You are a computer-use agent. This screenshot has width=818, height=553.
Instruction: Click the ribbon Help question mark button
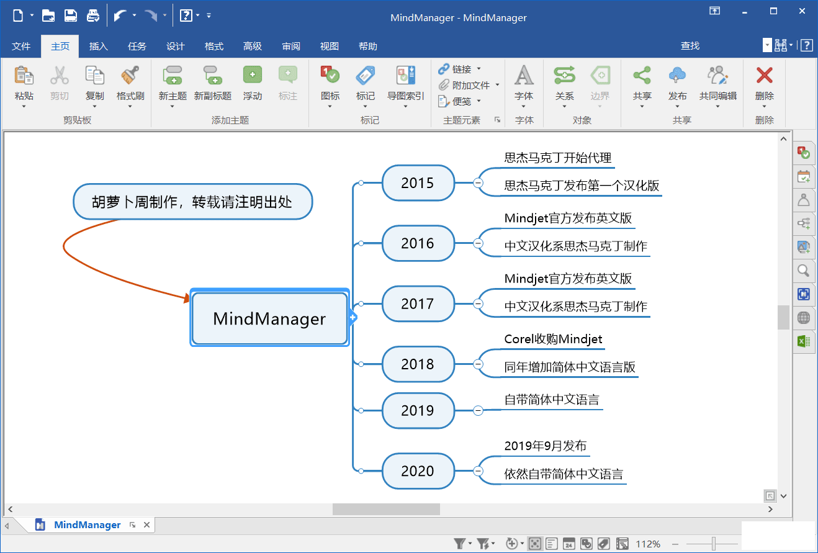(806, 45)
